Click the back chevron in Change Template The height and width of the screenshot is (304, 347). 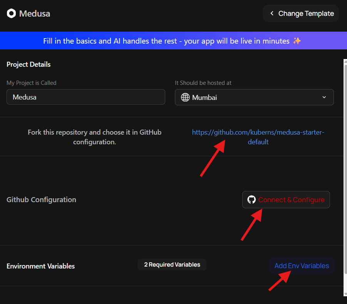point(272,14)
